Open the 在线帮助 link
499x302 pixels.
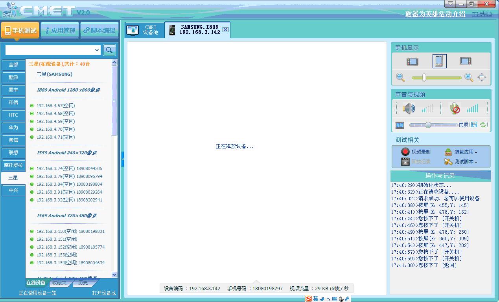[482, 14]
